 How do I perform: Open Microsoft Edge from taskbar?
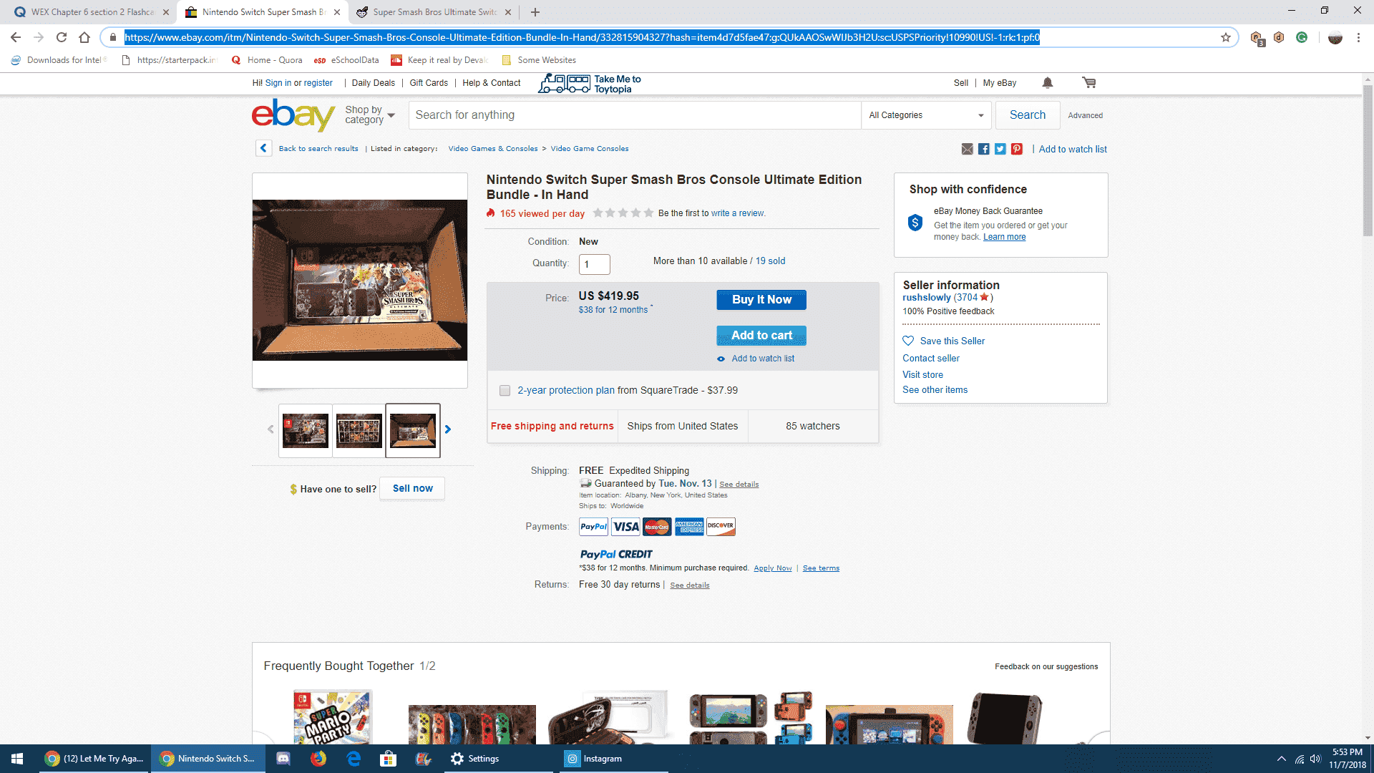pos(354,759)
